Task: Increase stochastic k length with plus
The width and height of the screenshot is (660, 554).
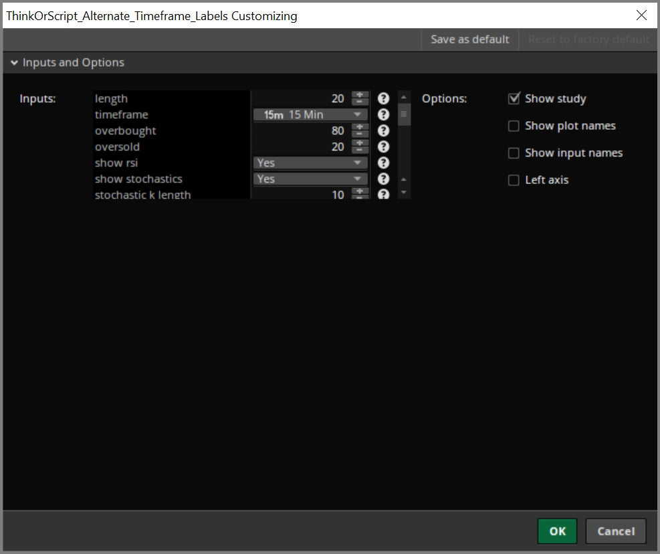Action: 360,191
